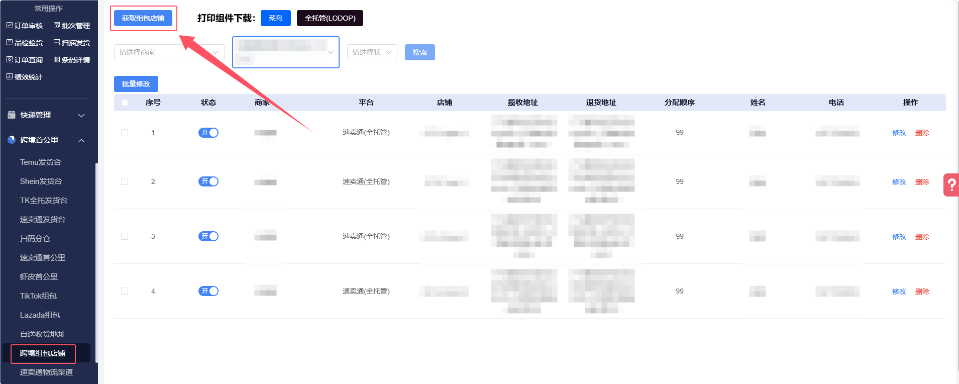This screenshot has height=384, width=959.
Task: Open the 订单查询 shortcut icon
Action: (x=10, y=59)
